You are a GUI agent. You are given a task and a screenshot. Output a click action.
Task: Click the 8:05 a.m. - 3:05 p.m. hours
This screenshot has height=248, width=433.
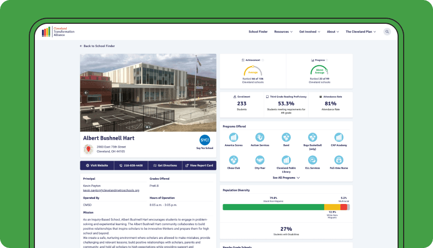click(x=163, y=205)
